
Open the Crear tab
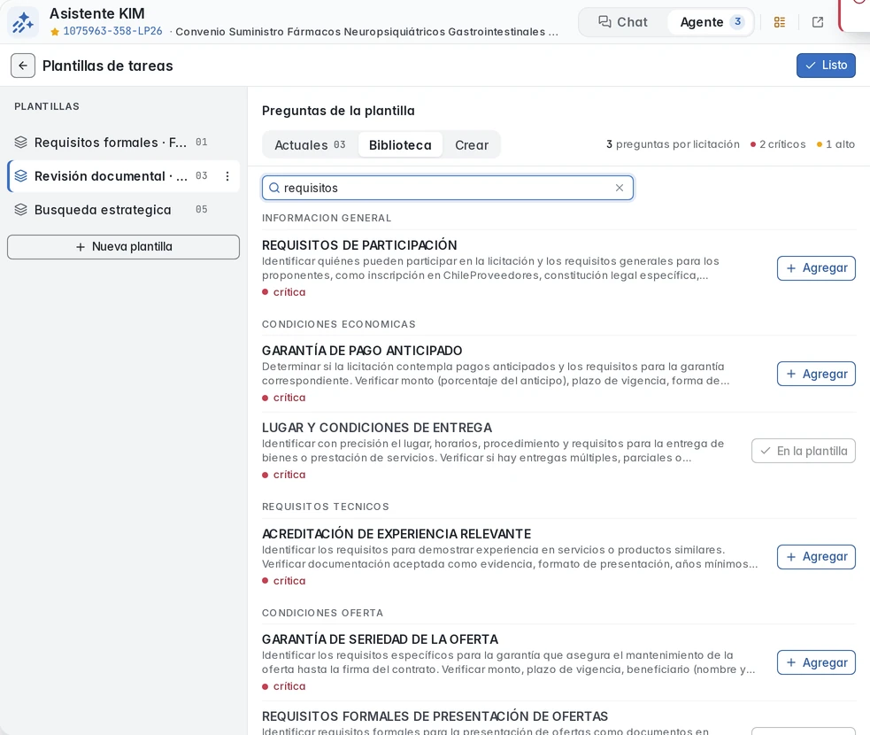472,145
